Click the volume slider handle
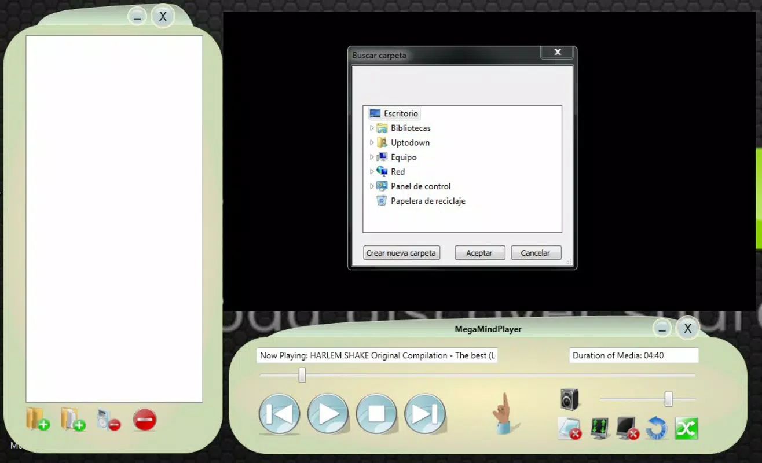Screen dimensions: 762x463 tap(668, 399)
